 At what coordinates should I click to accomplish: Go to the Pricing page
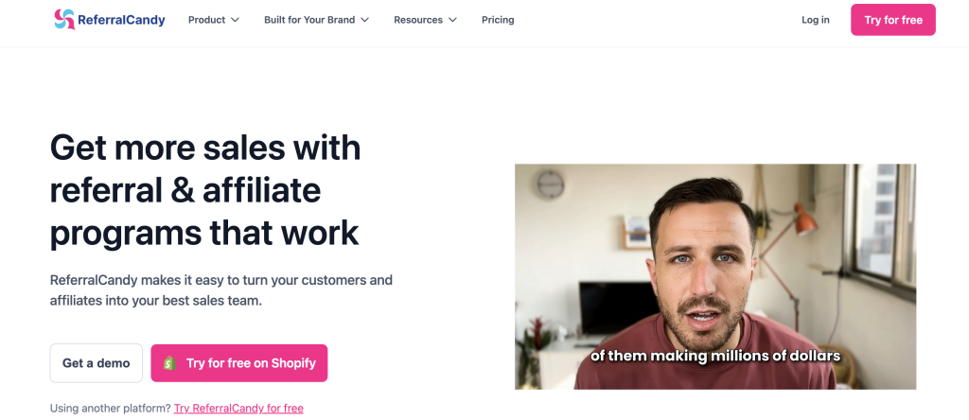click(498, 20)
